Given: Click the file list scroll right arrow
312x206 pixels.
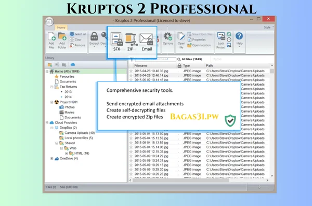Looking at the screenshot, I should point(267,181).
